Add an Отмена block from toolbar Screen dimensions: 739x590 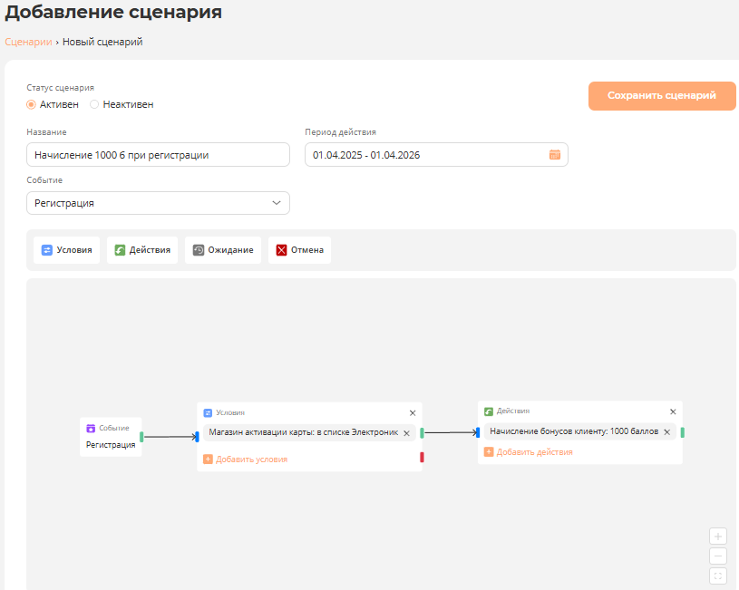(299, 250)
